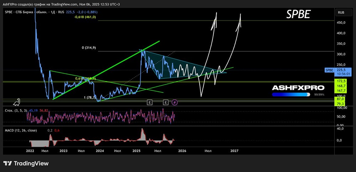Screen dimensions: 356x172
Task: Click the Stochastic (3, 5, 3) indicator title
Action: pos(16,111)
